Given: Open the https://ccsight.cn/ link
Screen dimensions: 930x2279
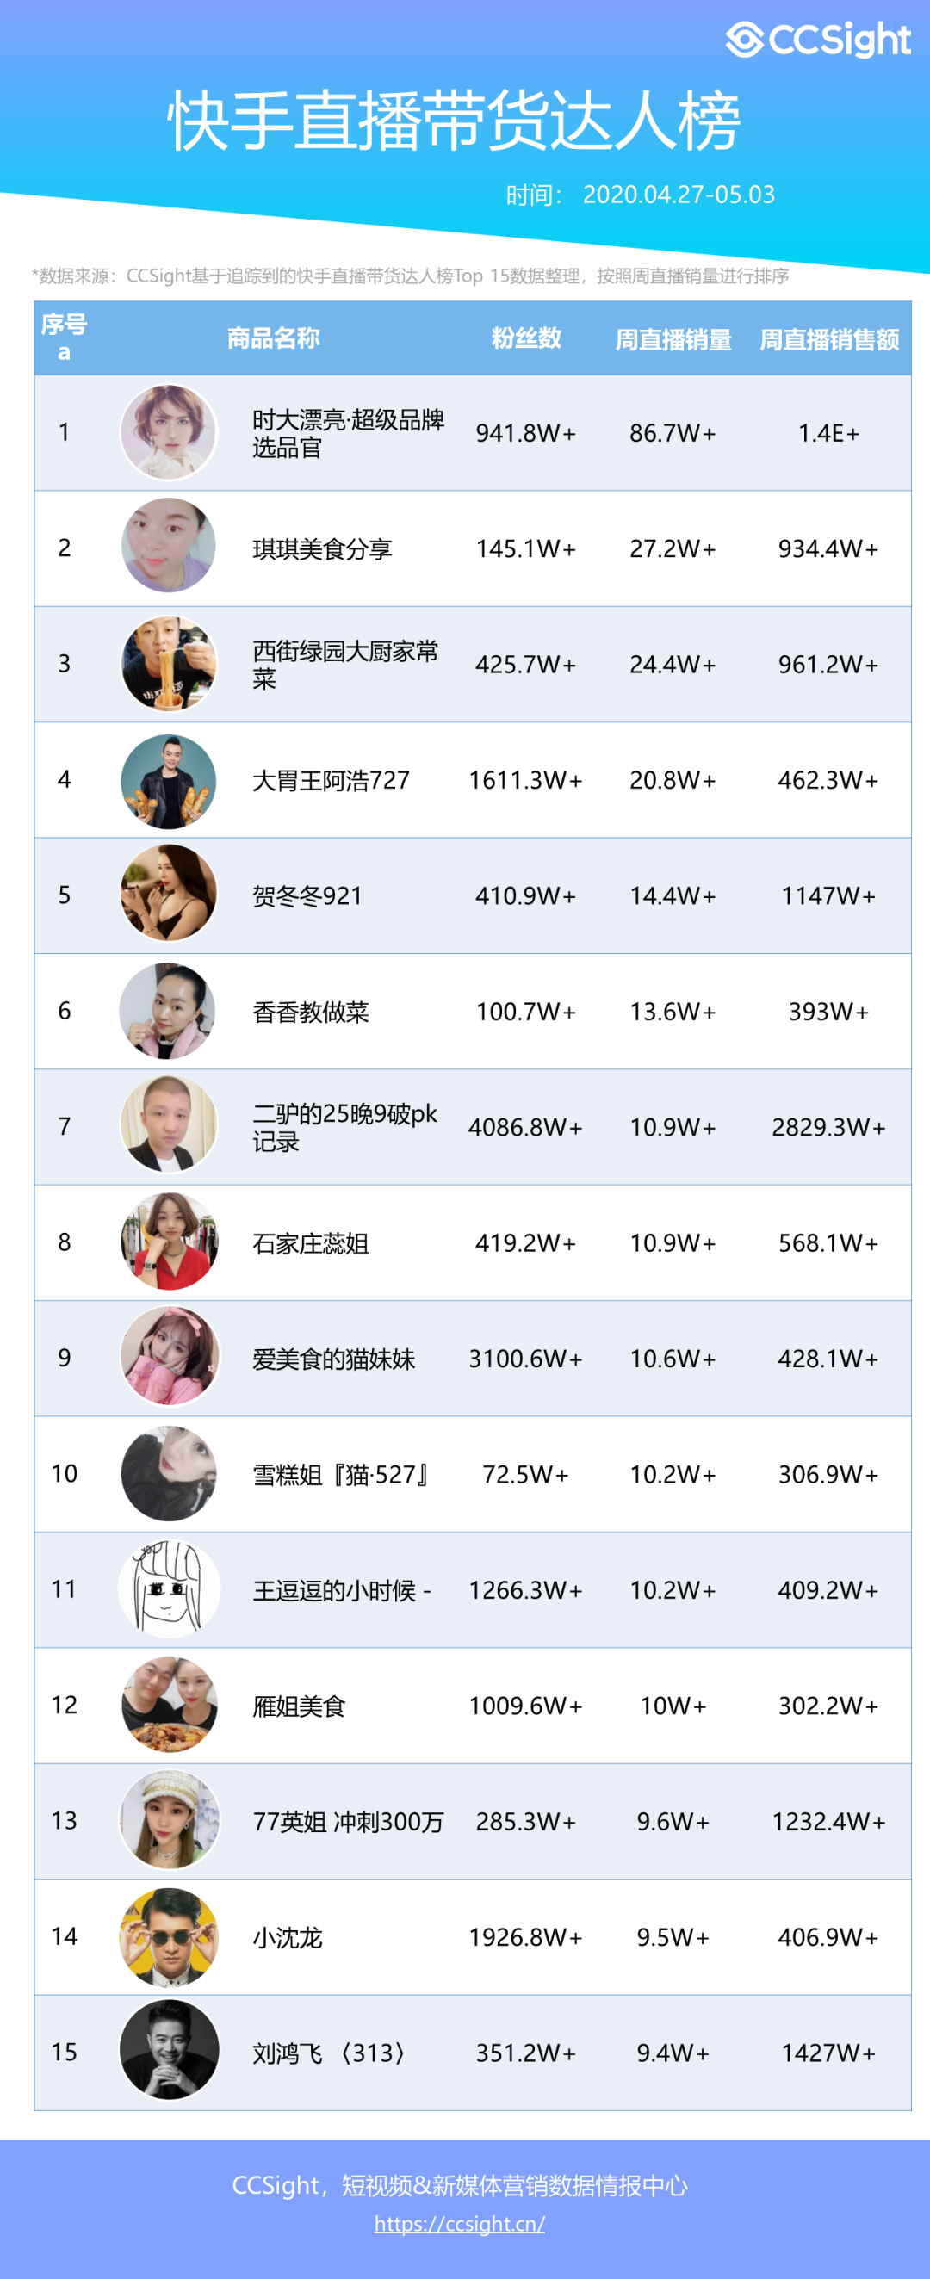Looking at the screenshot, I should tap(459, 2223).
